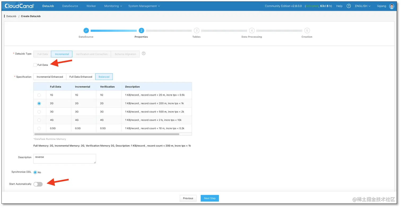This screenshot has height=208, width=401.
Task: Open the help question mark icon in header
Action: (x=349, y=6)
